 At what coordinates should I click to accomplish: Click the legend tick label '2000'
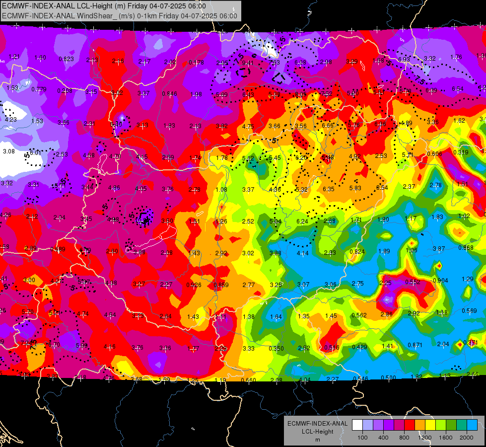click(x=466, y=438)
